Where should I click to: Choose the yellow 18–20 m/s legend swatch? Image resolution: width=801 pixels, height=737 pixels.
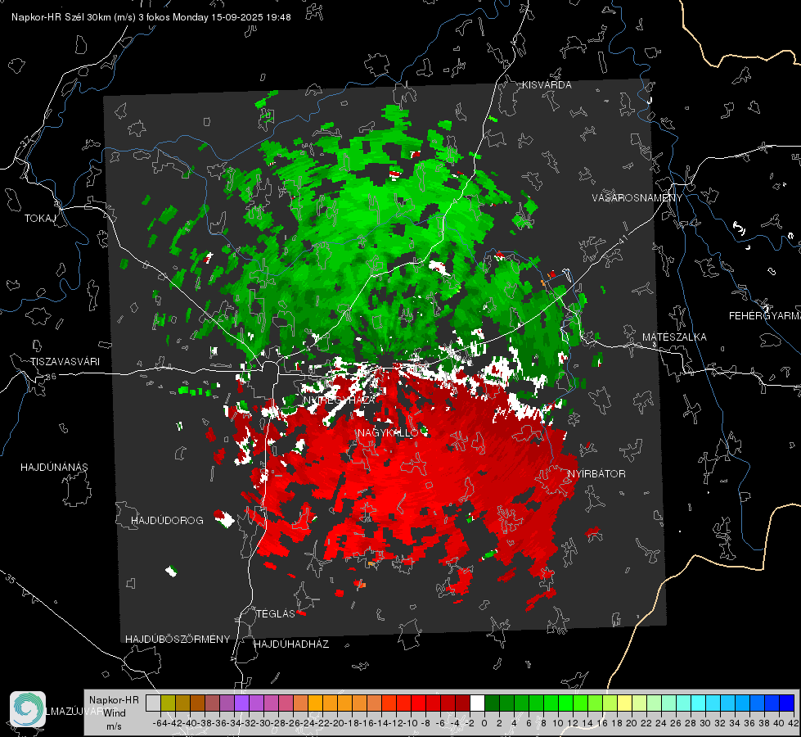624,703
